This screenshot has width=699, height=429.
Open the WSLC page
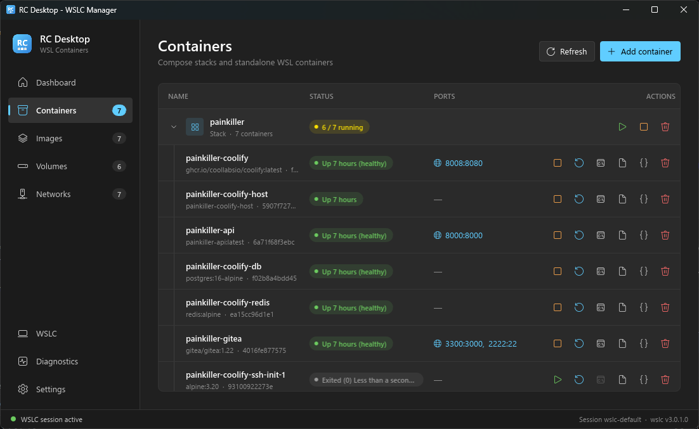[x=70, y=334]
